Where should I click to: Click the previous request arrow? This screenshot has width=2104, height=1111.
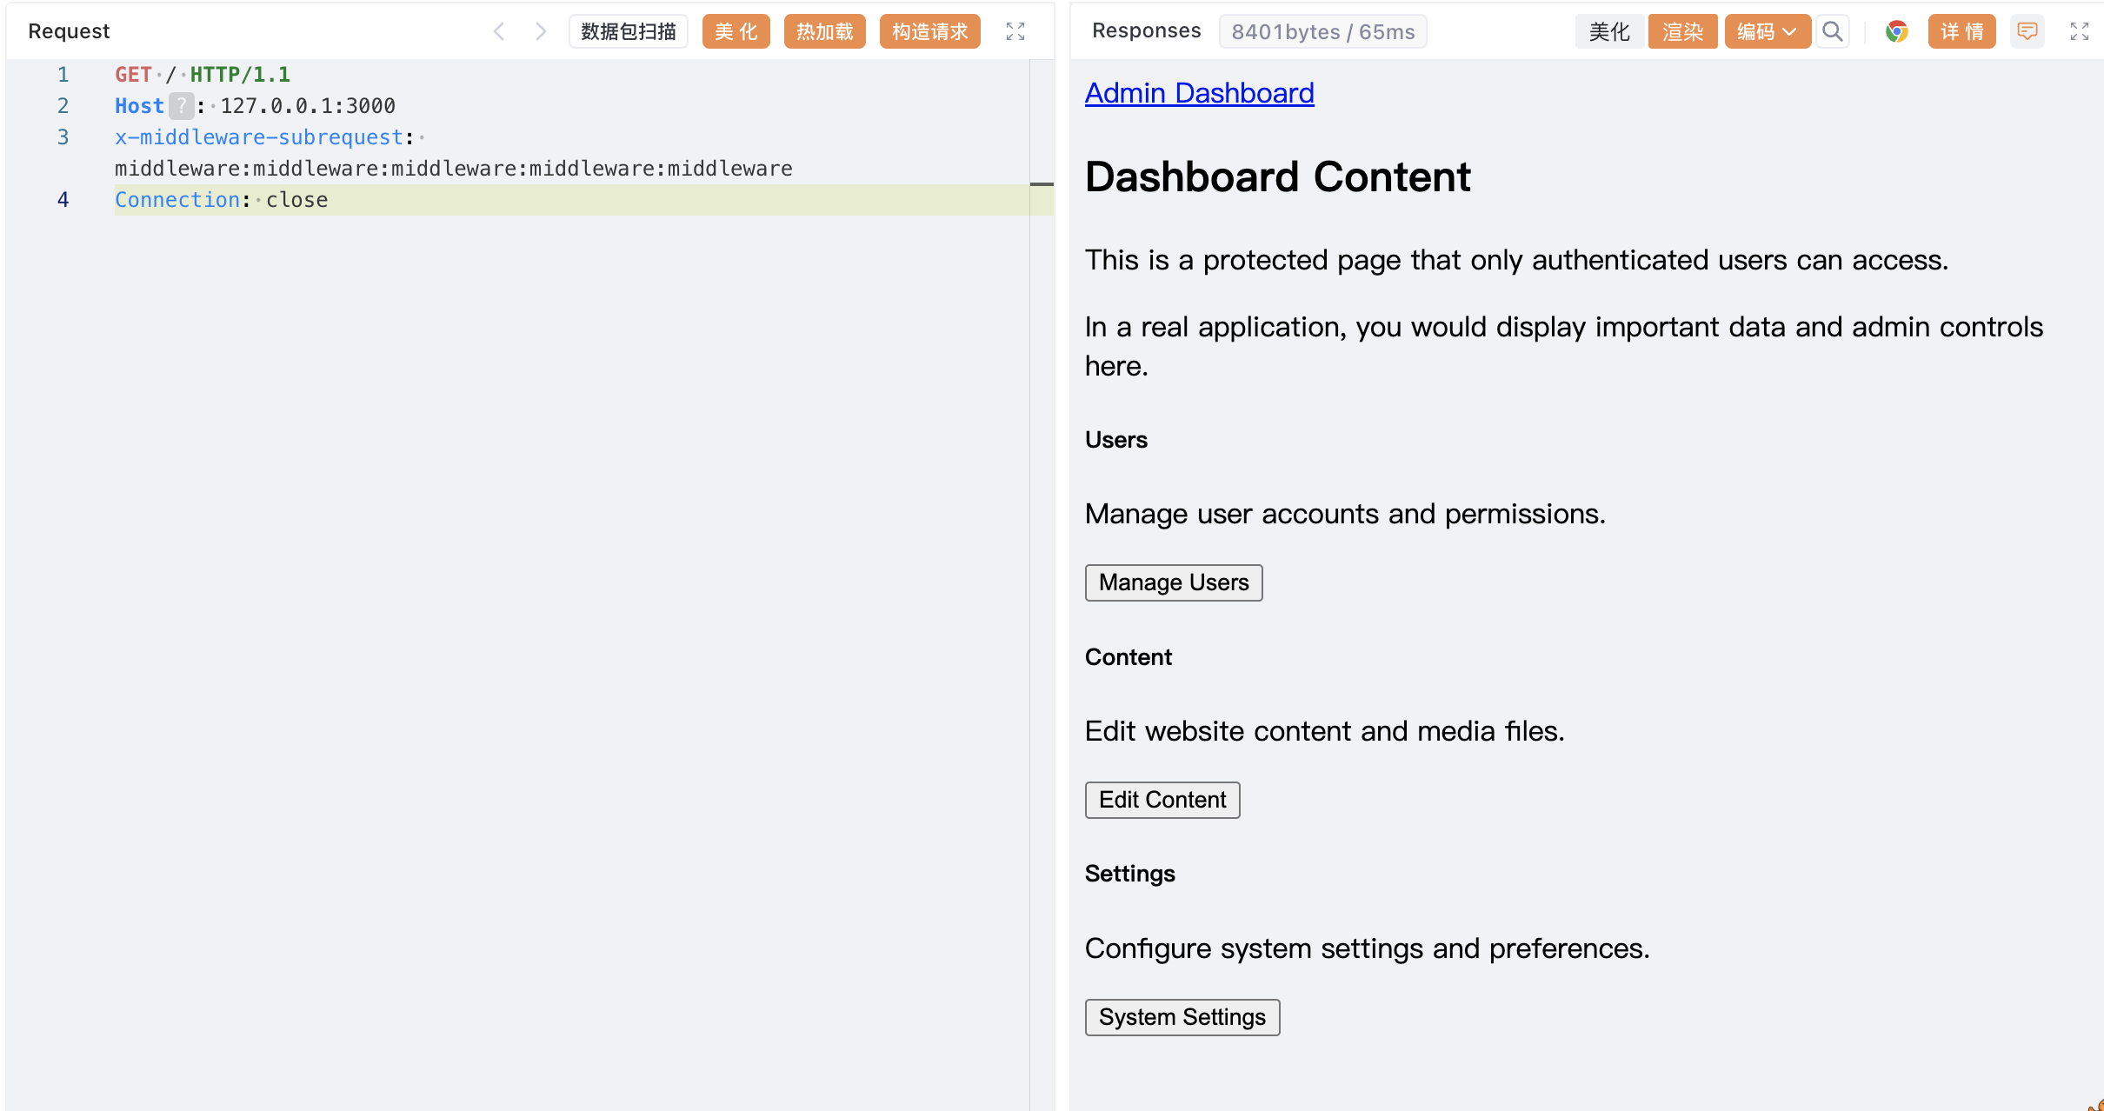tap(499, 31)
